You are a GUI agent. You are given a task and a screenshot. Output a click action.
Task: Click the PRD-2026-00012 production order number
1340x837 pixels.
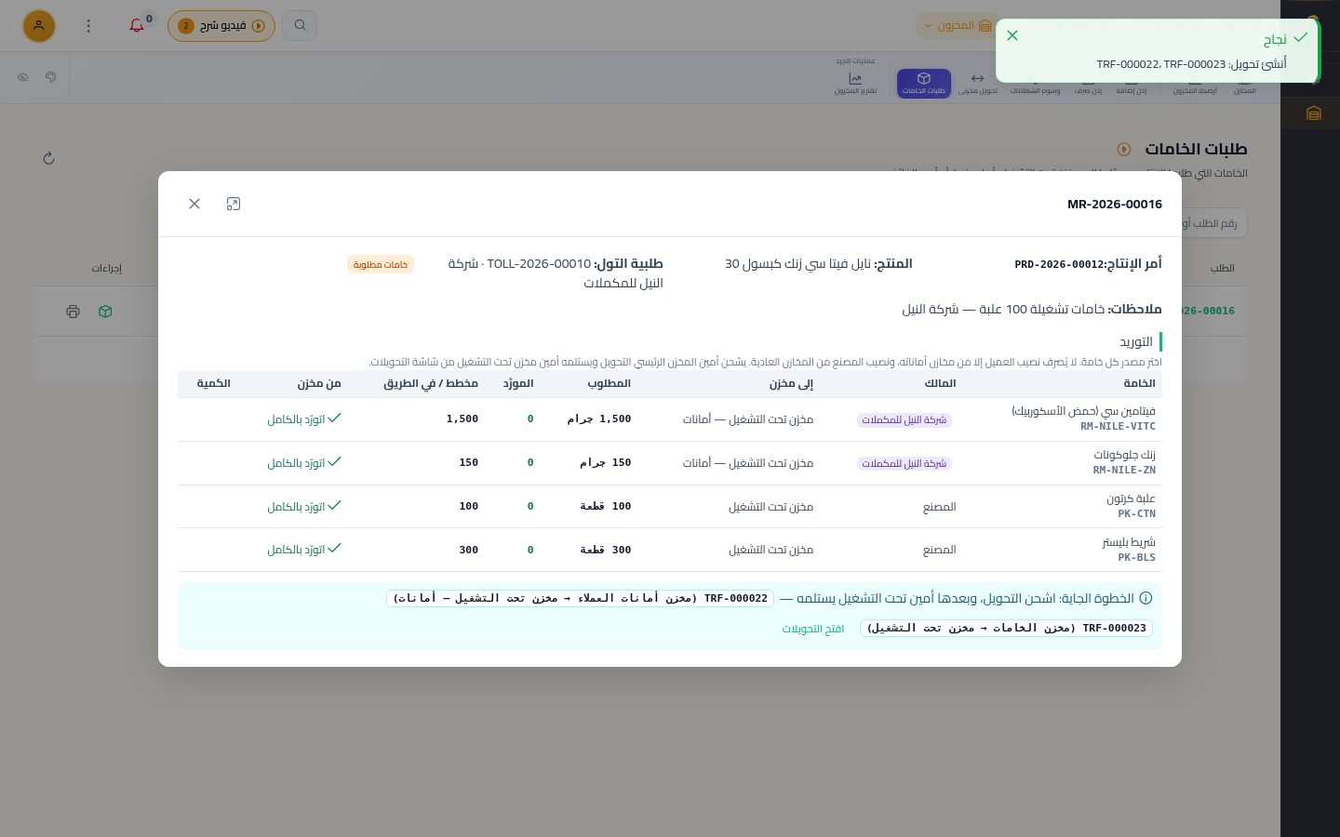(x=1059, y=264)
